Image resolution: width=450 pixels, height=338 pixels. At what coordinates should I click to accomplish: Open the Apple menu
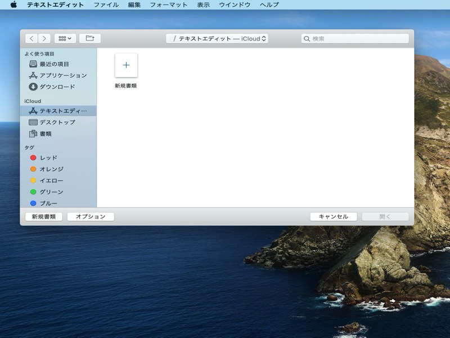click(x=13, y=5)
